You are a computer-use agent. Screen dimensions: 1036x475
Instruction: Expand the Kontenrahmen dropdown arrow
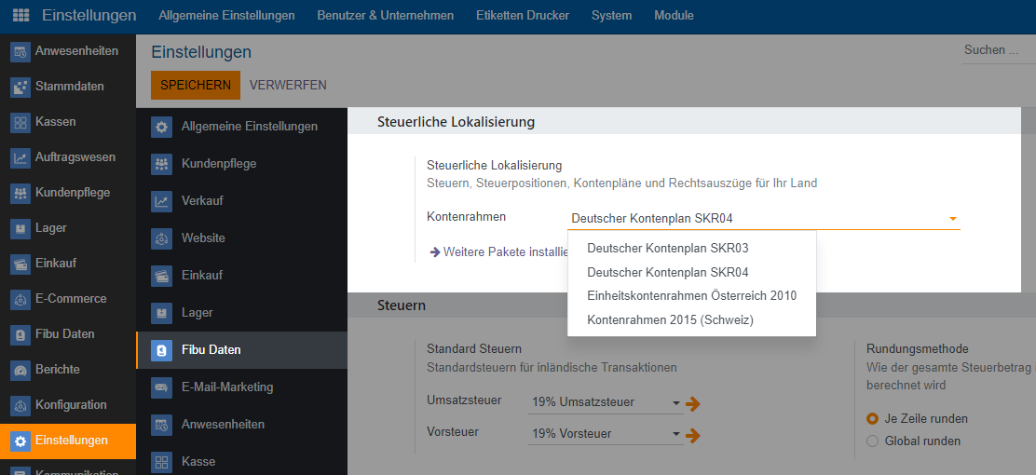952,220
